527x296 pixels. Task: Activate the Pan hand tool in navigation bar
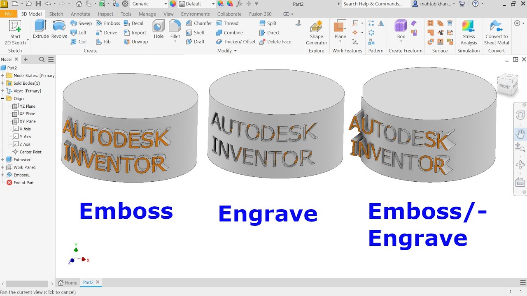(520, 134)
